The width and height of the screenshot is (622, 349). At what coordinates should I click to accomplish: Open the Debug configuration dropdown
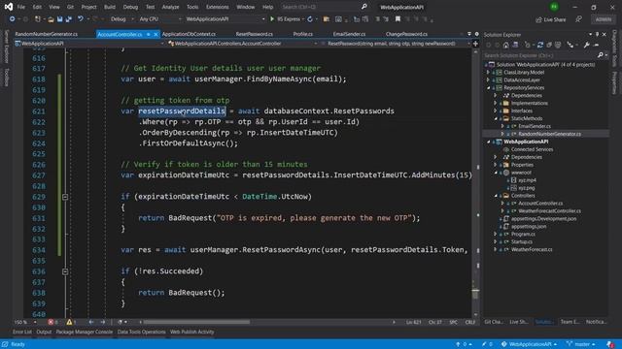point(121,19)
